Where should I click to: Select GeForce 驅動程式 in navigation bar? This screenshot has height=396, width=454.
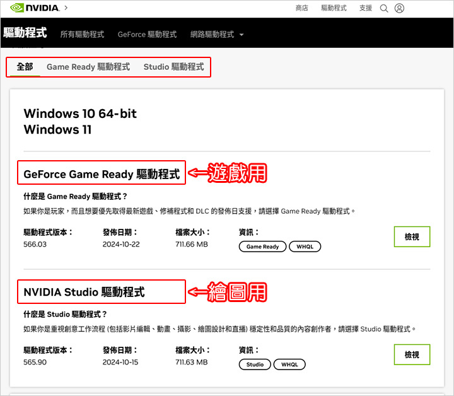point(147,35)
